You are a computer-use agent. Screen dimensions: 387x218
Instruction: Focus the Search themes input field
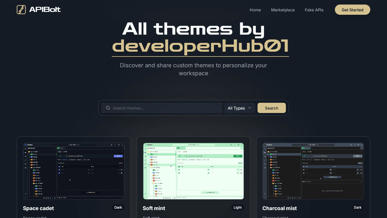[x=166, y=108]
